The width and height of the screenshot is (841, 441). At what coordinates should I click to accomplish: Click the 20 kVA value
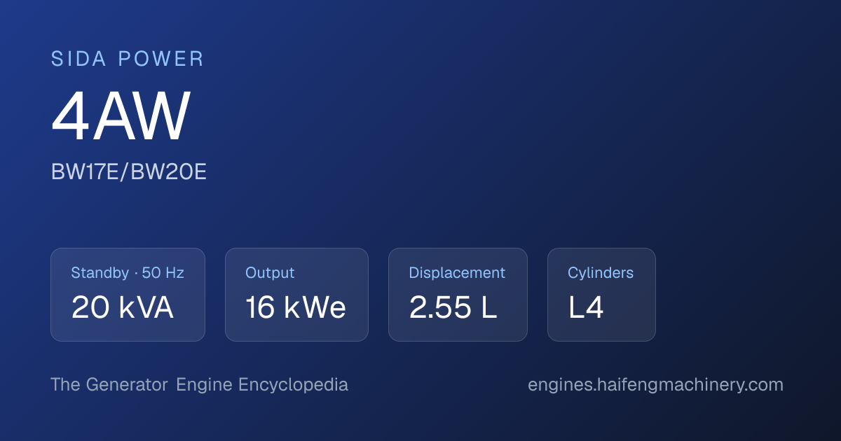(123, 307)
